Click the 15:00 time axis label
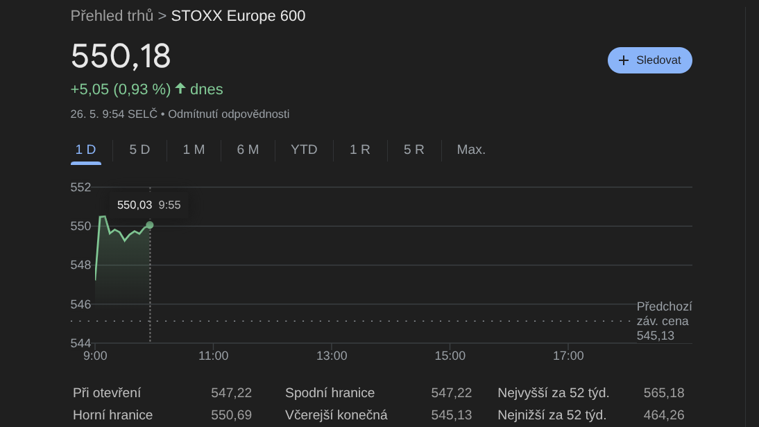Viewport: 759px width, 427px height. click(x=450, y=356)
